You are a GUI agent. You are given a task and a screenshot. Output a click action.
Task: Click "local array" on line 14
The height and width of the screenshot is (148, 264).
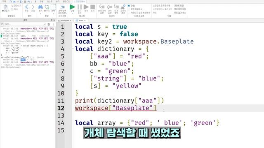[x=95, y=123]
